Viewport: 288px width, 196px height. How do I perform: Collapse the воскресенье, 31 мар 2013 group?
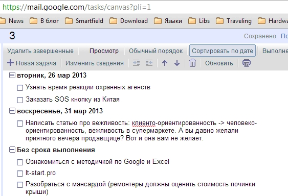[12, 111]
